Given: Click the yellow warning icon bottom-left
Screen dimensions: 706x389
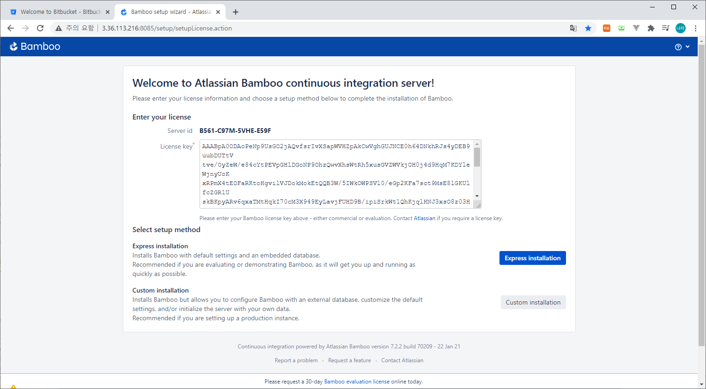Looking at the screenshot, I should point(13,387).
